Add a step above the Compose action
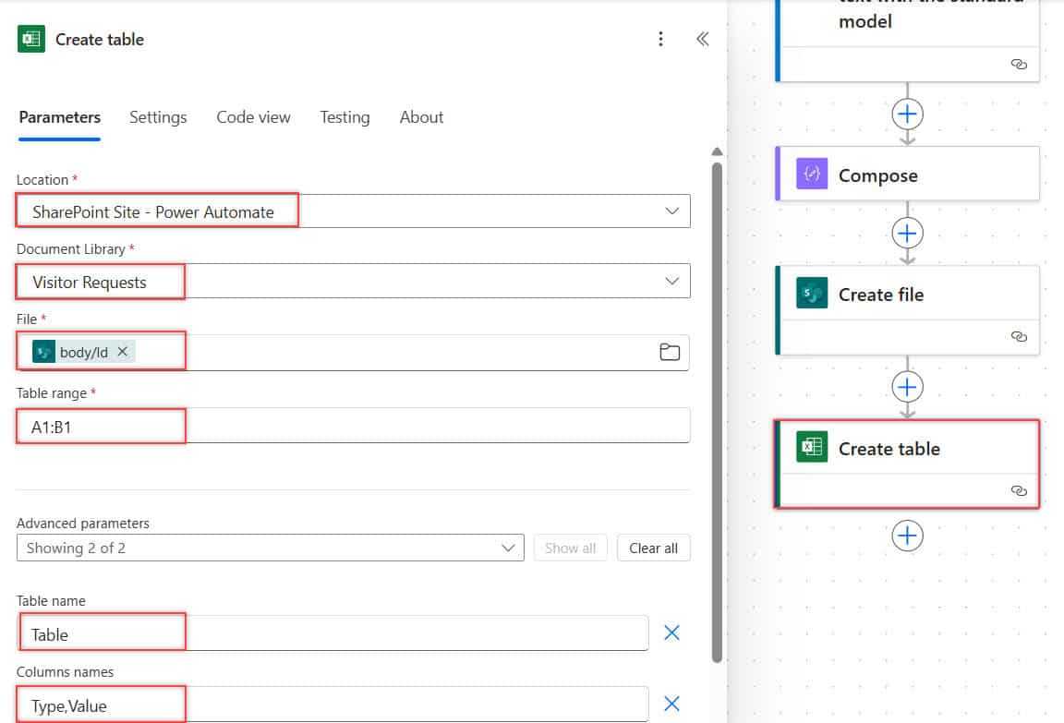This screenshot has width=1064, height=723. 907,114
